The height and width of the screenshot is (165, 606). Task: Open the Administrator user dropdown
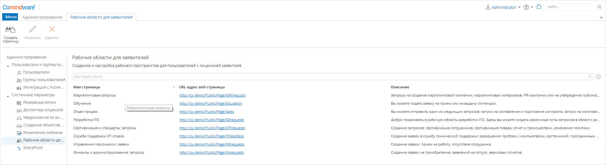pyautogui.click(x=503, y=7)
